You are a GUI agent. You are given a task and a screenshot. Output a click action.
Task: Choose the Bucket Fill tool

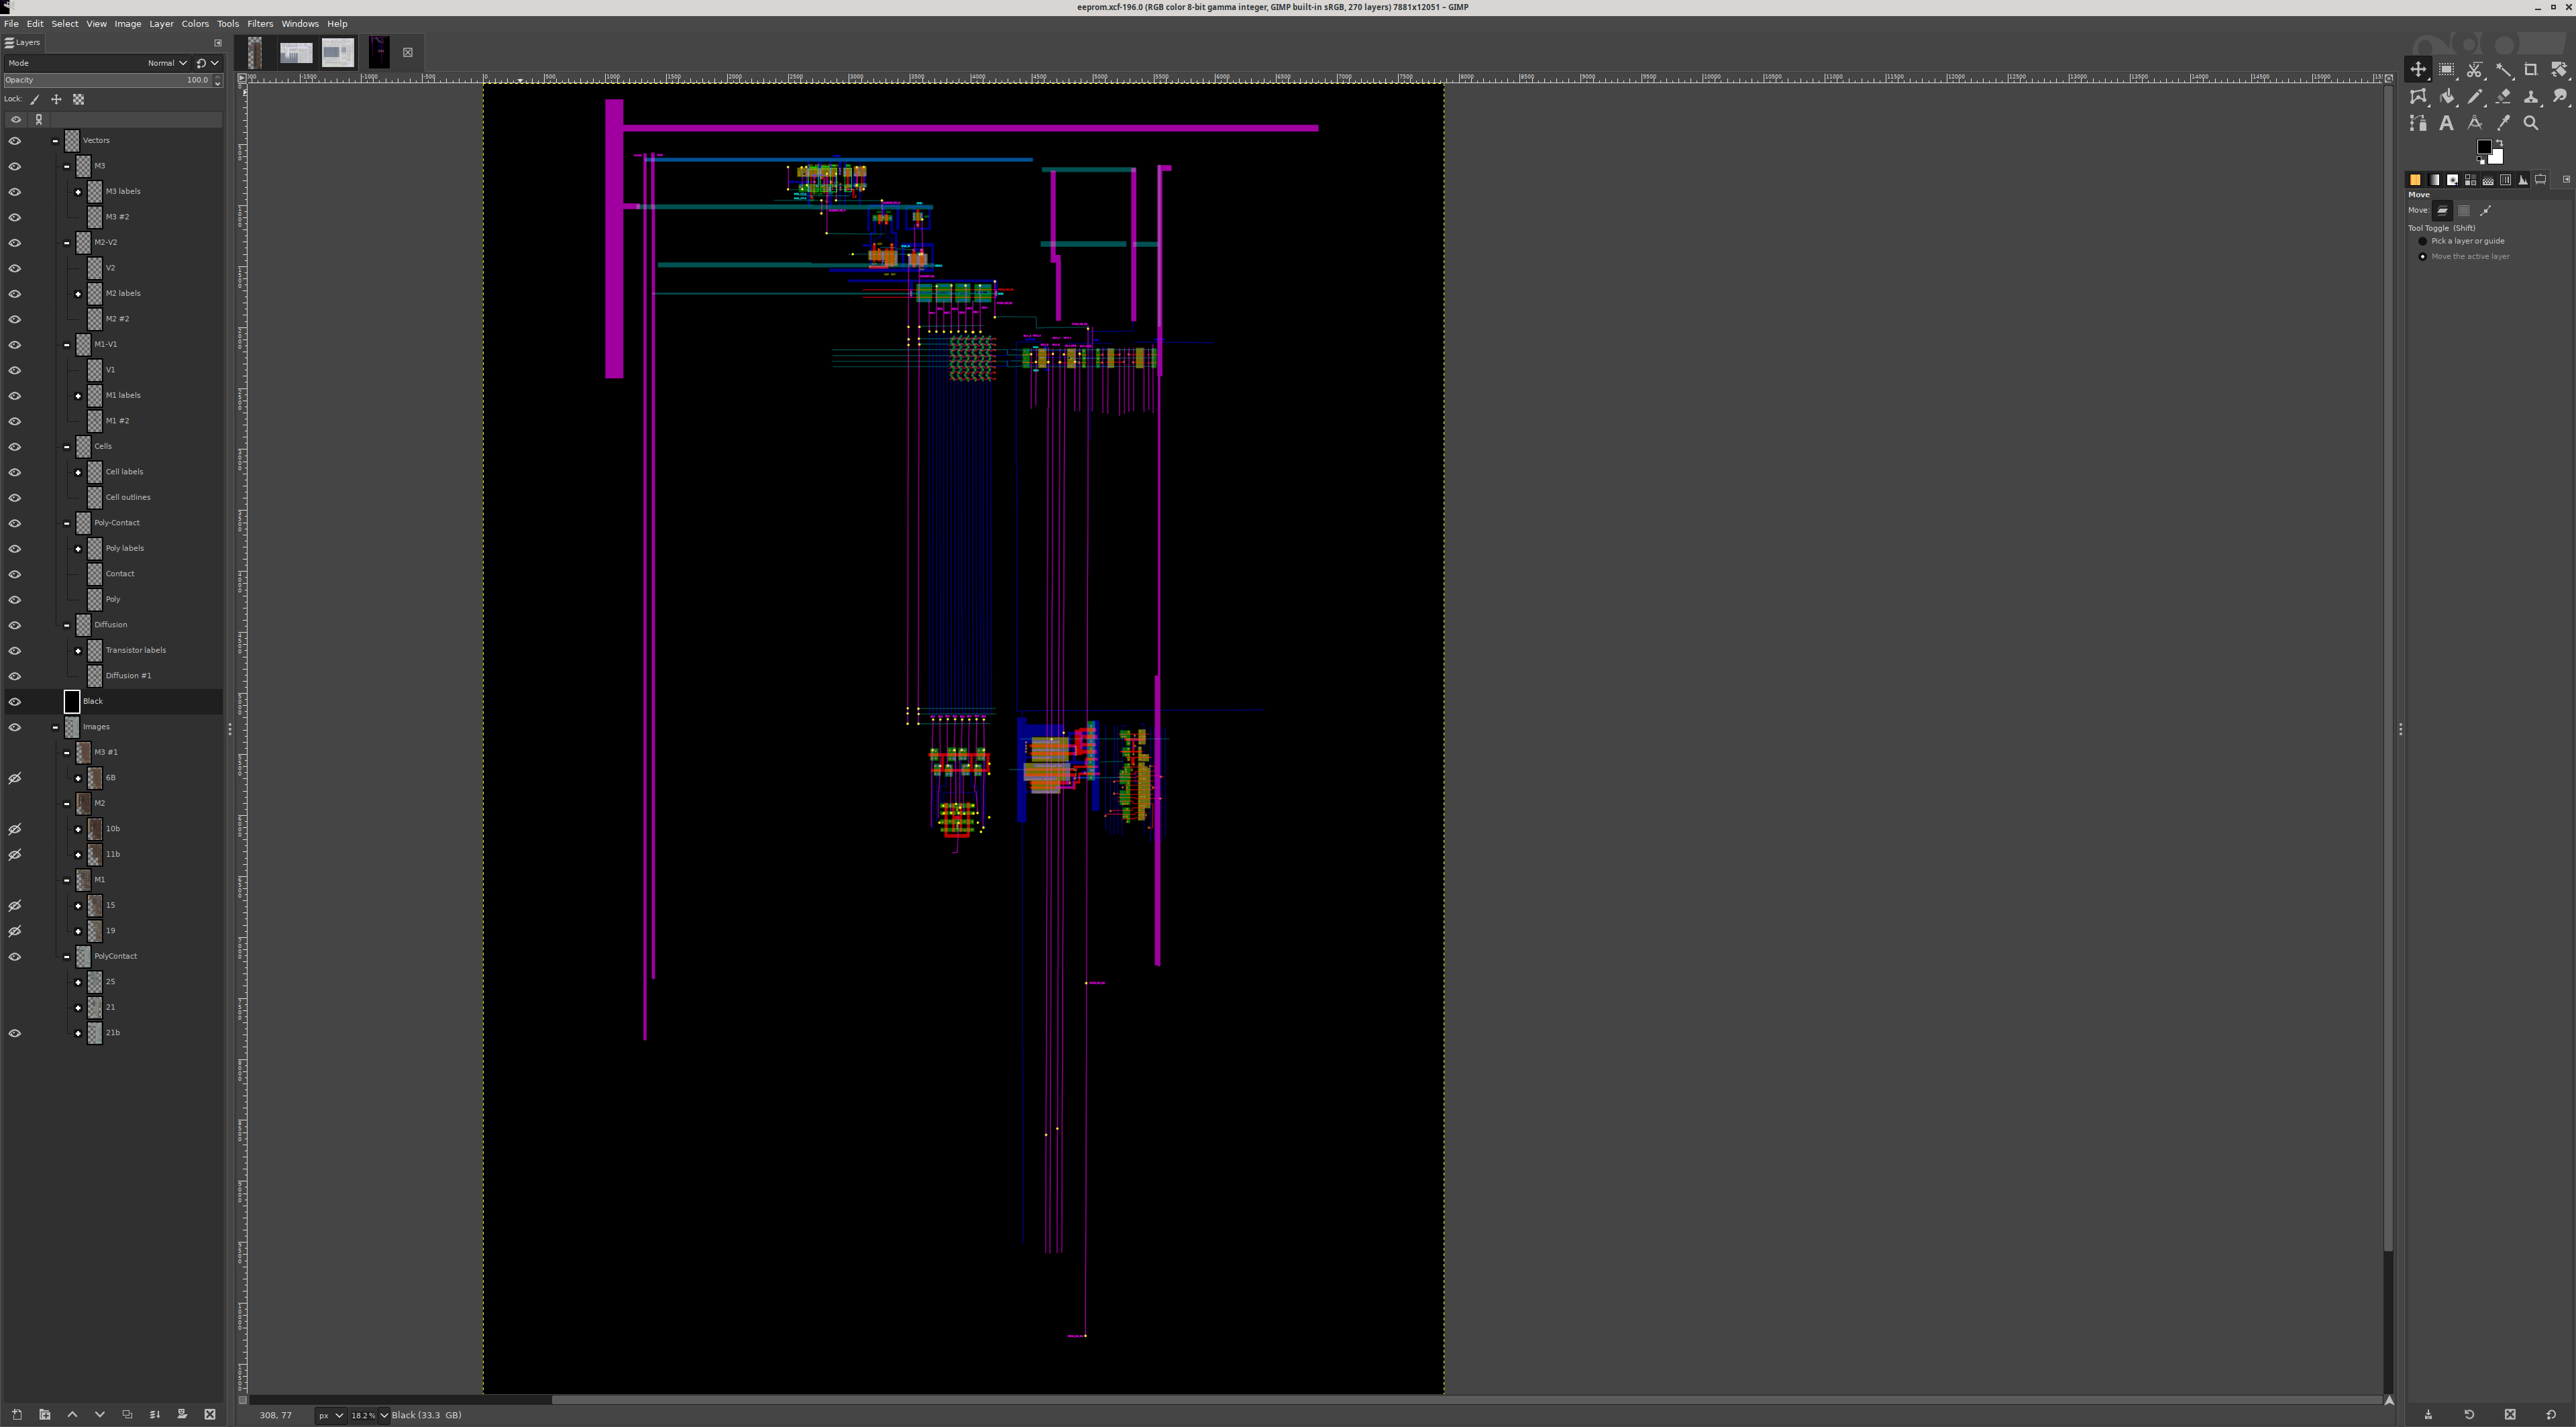click(x=2447, y=97)
